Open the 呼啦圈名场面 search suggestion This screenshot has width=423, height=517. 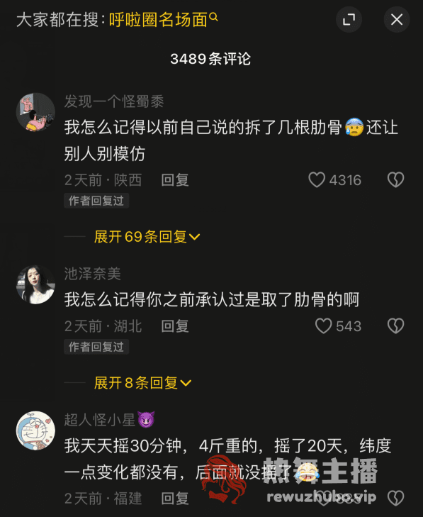pyautogui.click(x=158, y=20)
